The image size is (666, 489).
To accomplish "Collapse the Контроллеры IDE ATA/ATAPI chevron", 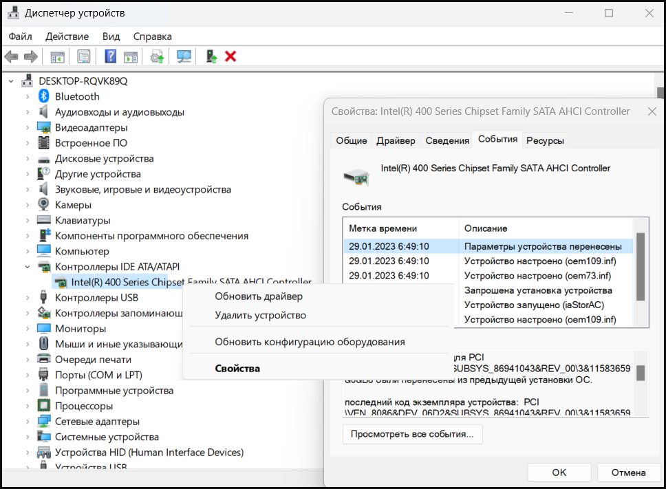I will [28, 267].
